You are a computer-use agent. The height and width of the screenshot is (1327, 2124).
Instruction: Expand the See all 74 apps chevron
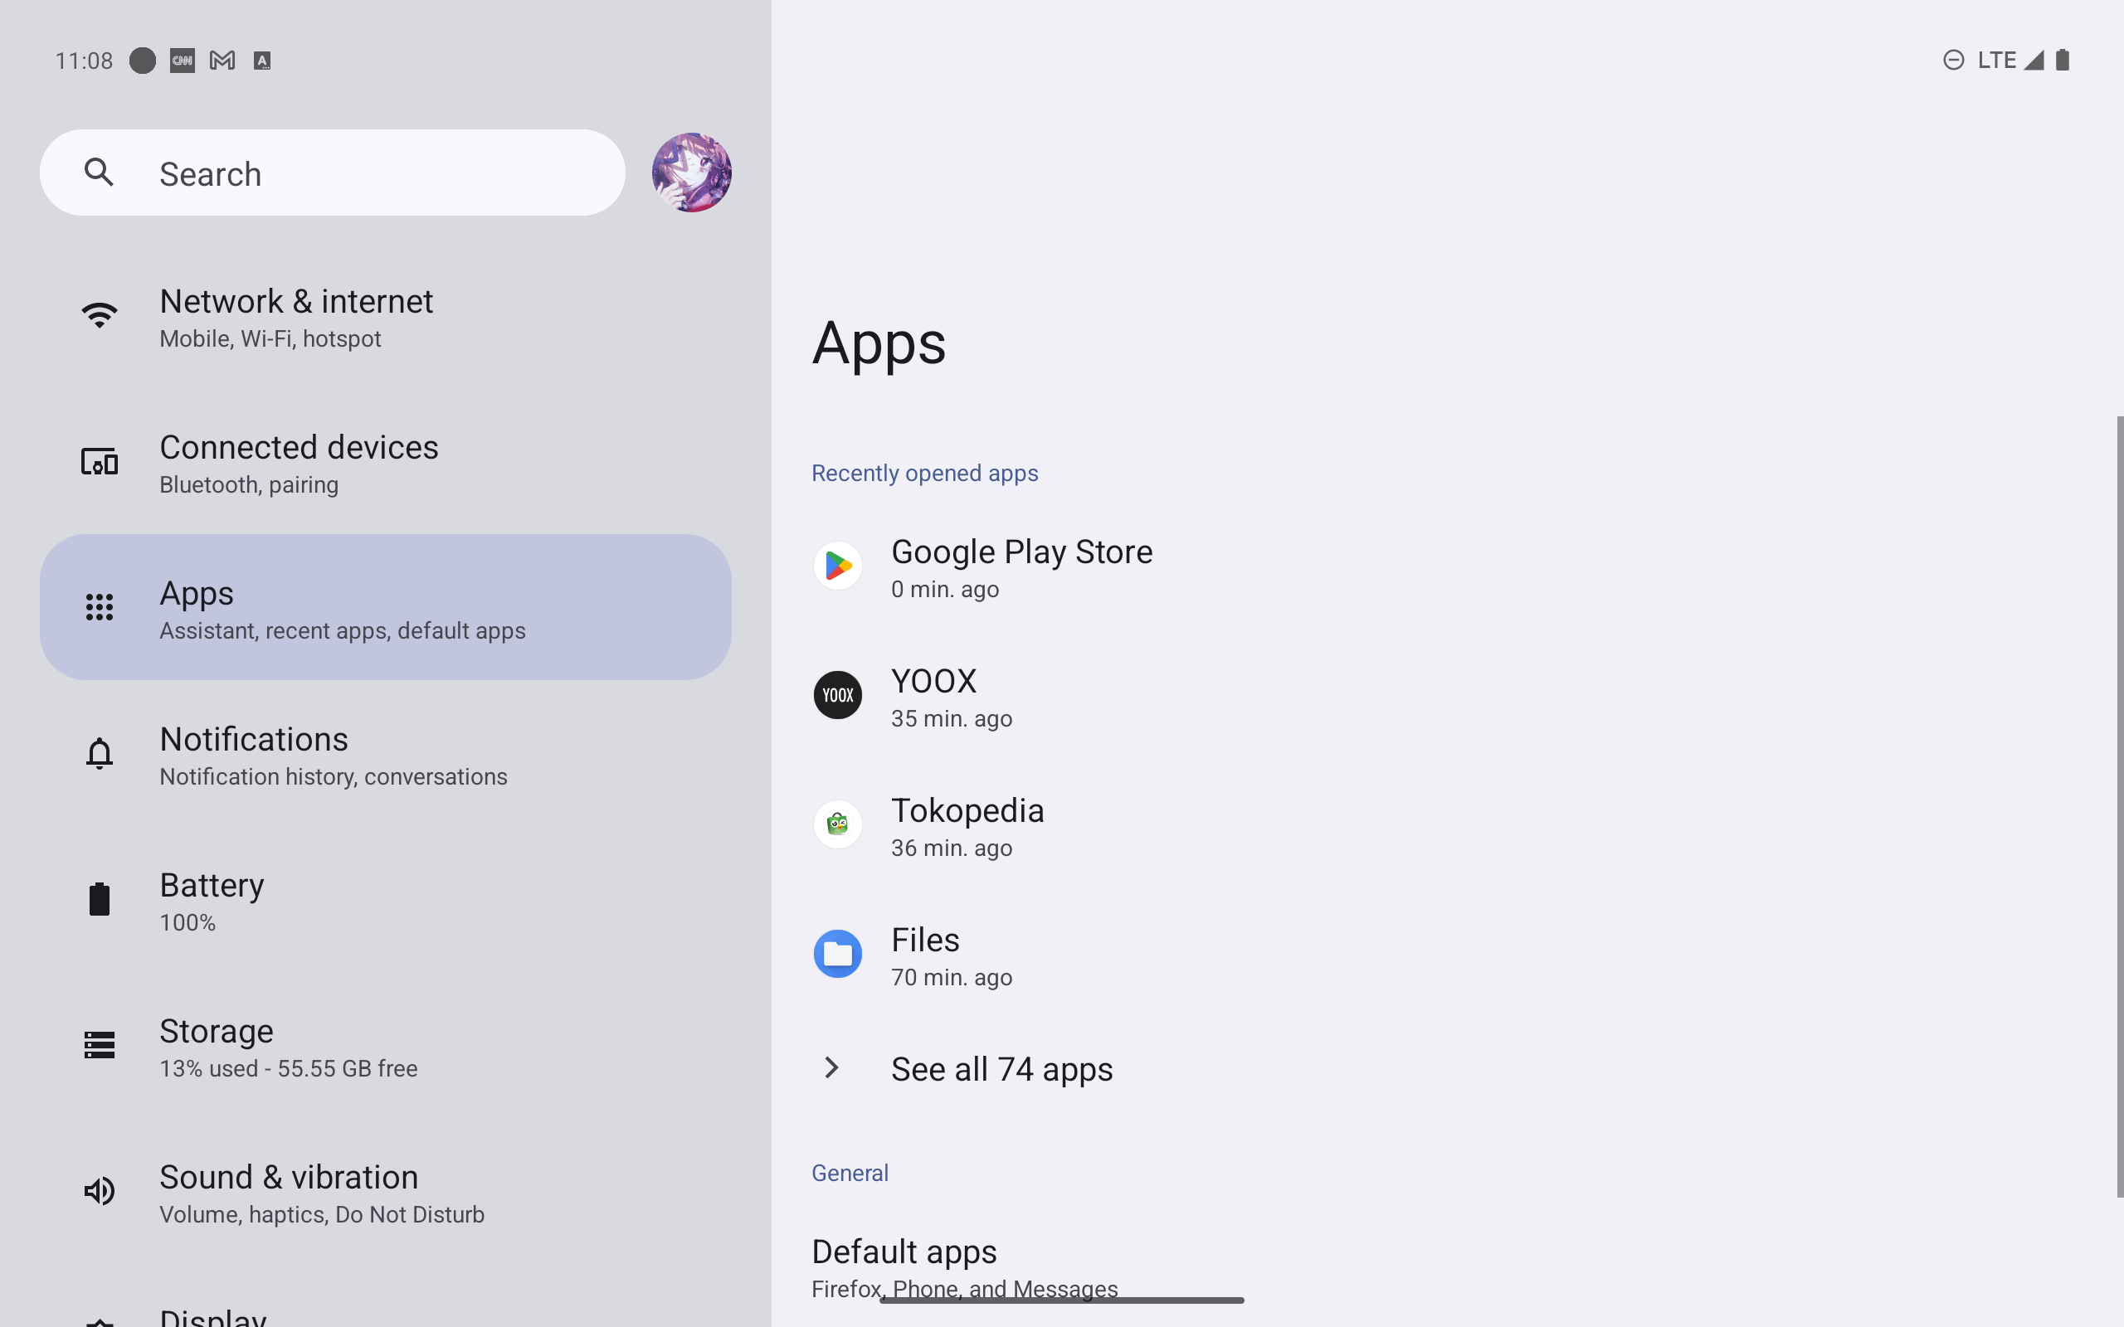(x=831, y=1068)
